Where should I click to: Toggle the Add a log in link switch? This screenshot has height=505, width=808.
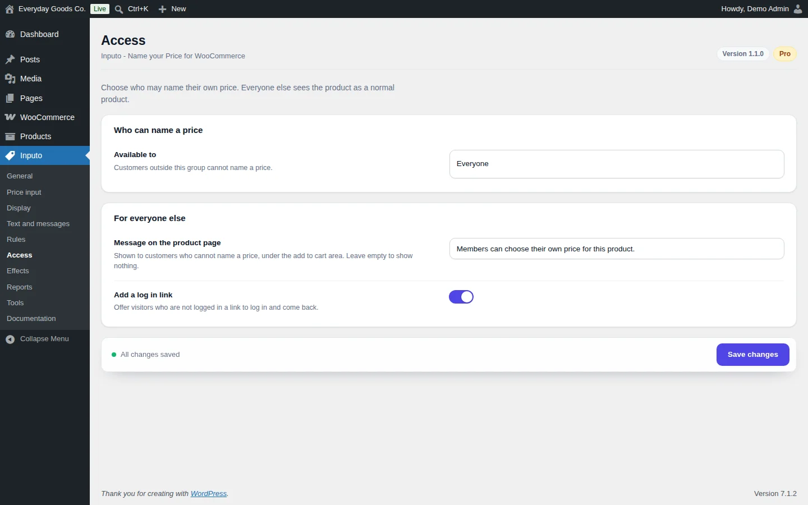pos(461,297)
